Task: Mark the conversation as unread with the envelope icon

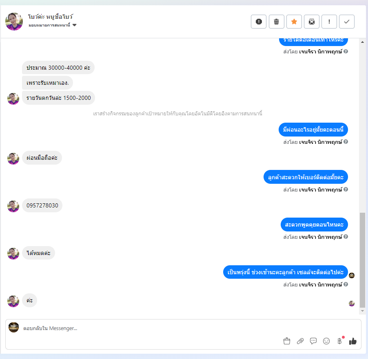Action: [x=312, y=22]
